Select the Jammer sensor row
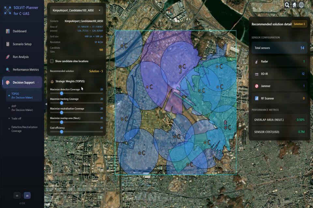Screen dimensions: 313x208 (279, 86)
